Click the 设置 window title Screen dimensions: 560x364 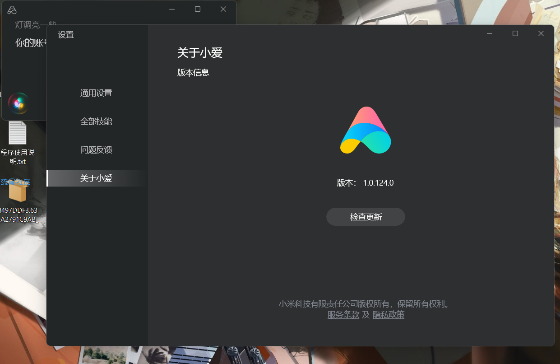(66, 35)
